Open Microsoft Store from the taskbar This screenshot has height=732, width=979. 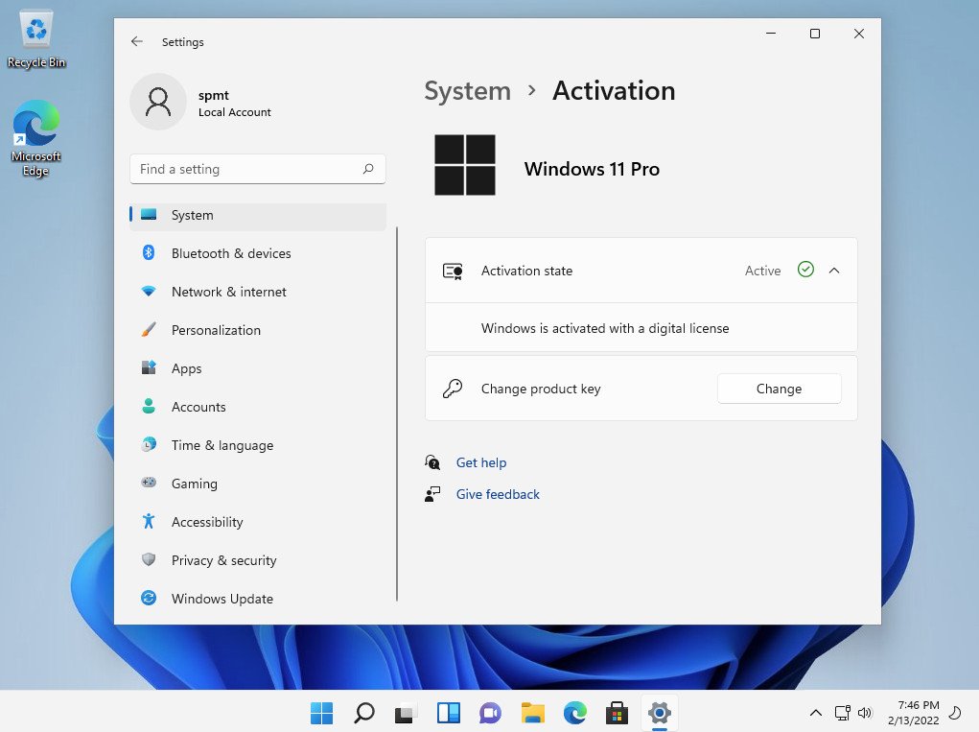pos(617,713)
